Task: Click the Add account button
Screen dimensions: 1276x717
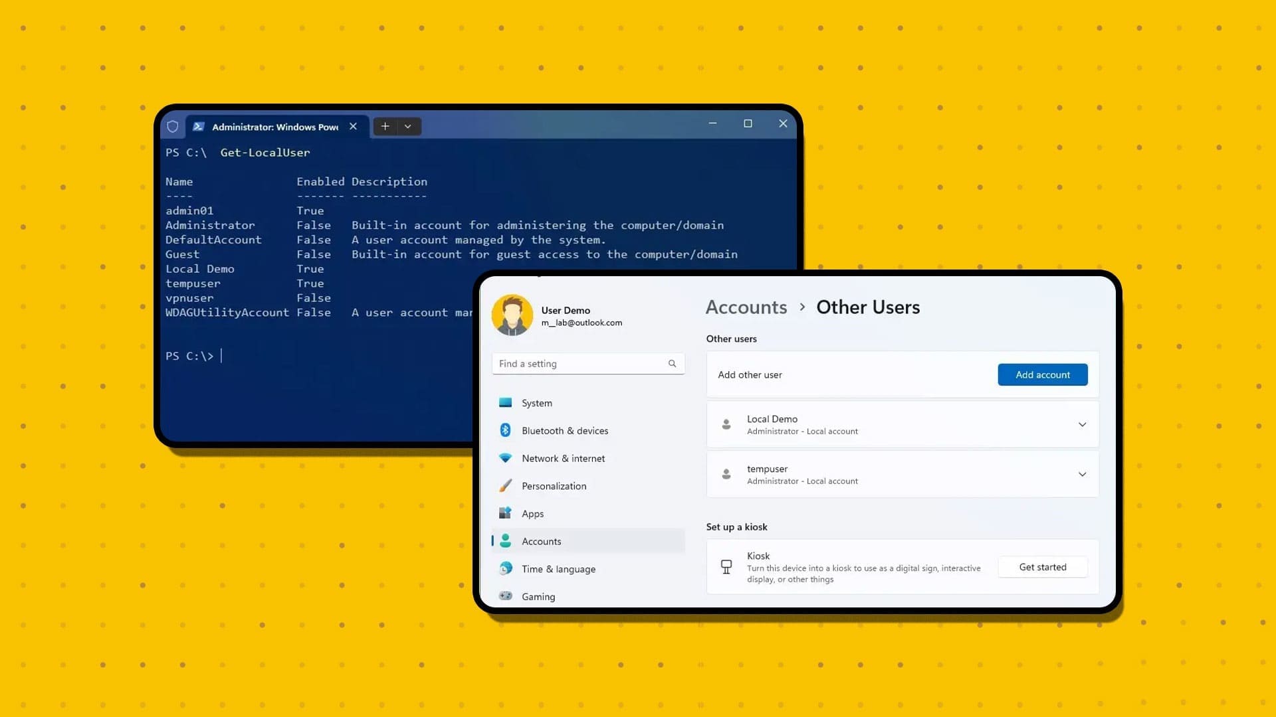Action: pyautogui.click(x=1043, y=374)
